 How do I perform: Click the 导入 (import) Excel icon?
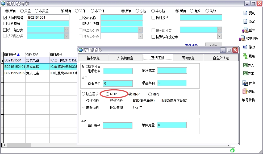click(245, 65)
